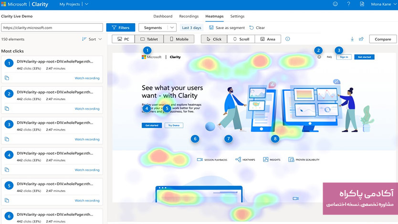
Task: Watch recording for element 3
Action: tap(87, 139)
